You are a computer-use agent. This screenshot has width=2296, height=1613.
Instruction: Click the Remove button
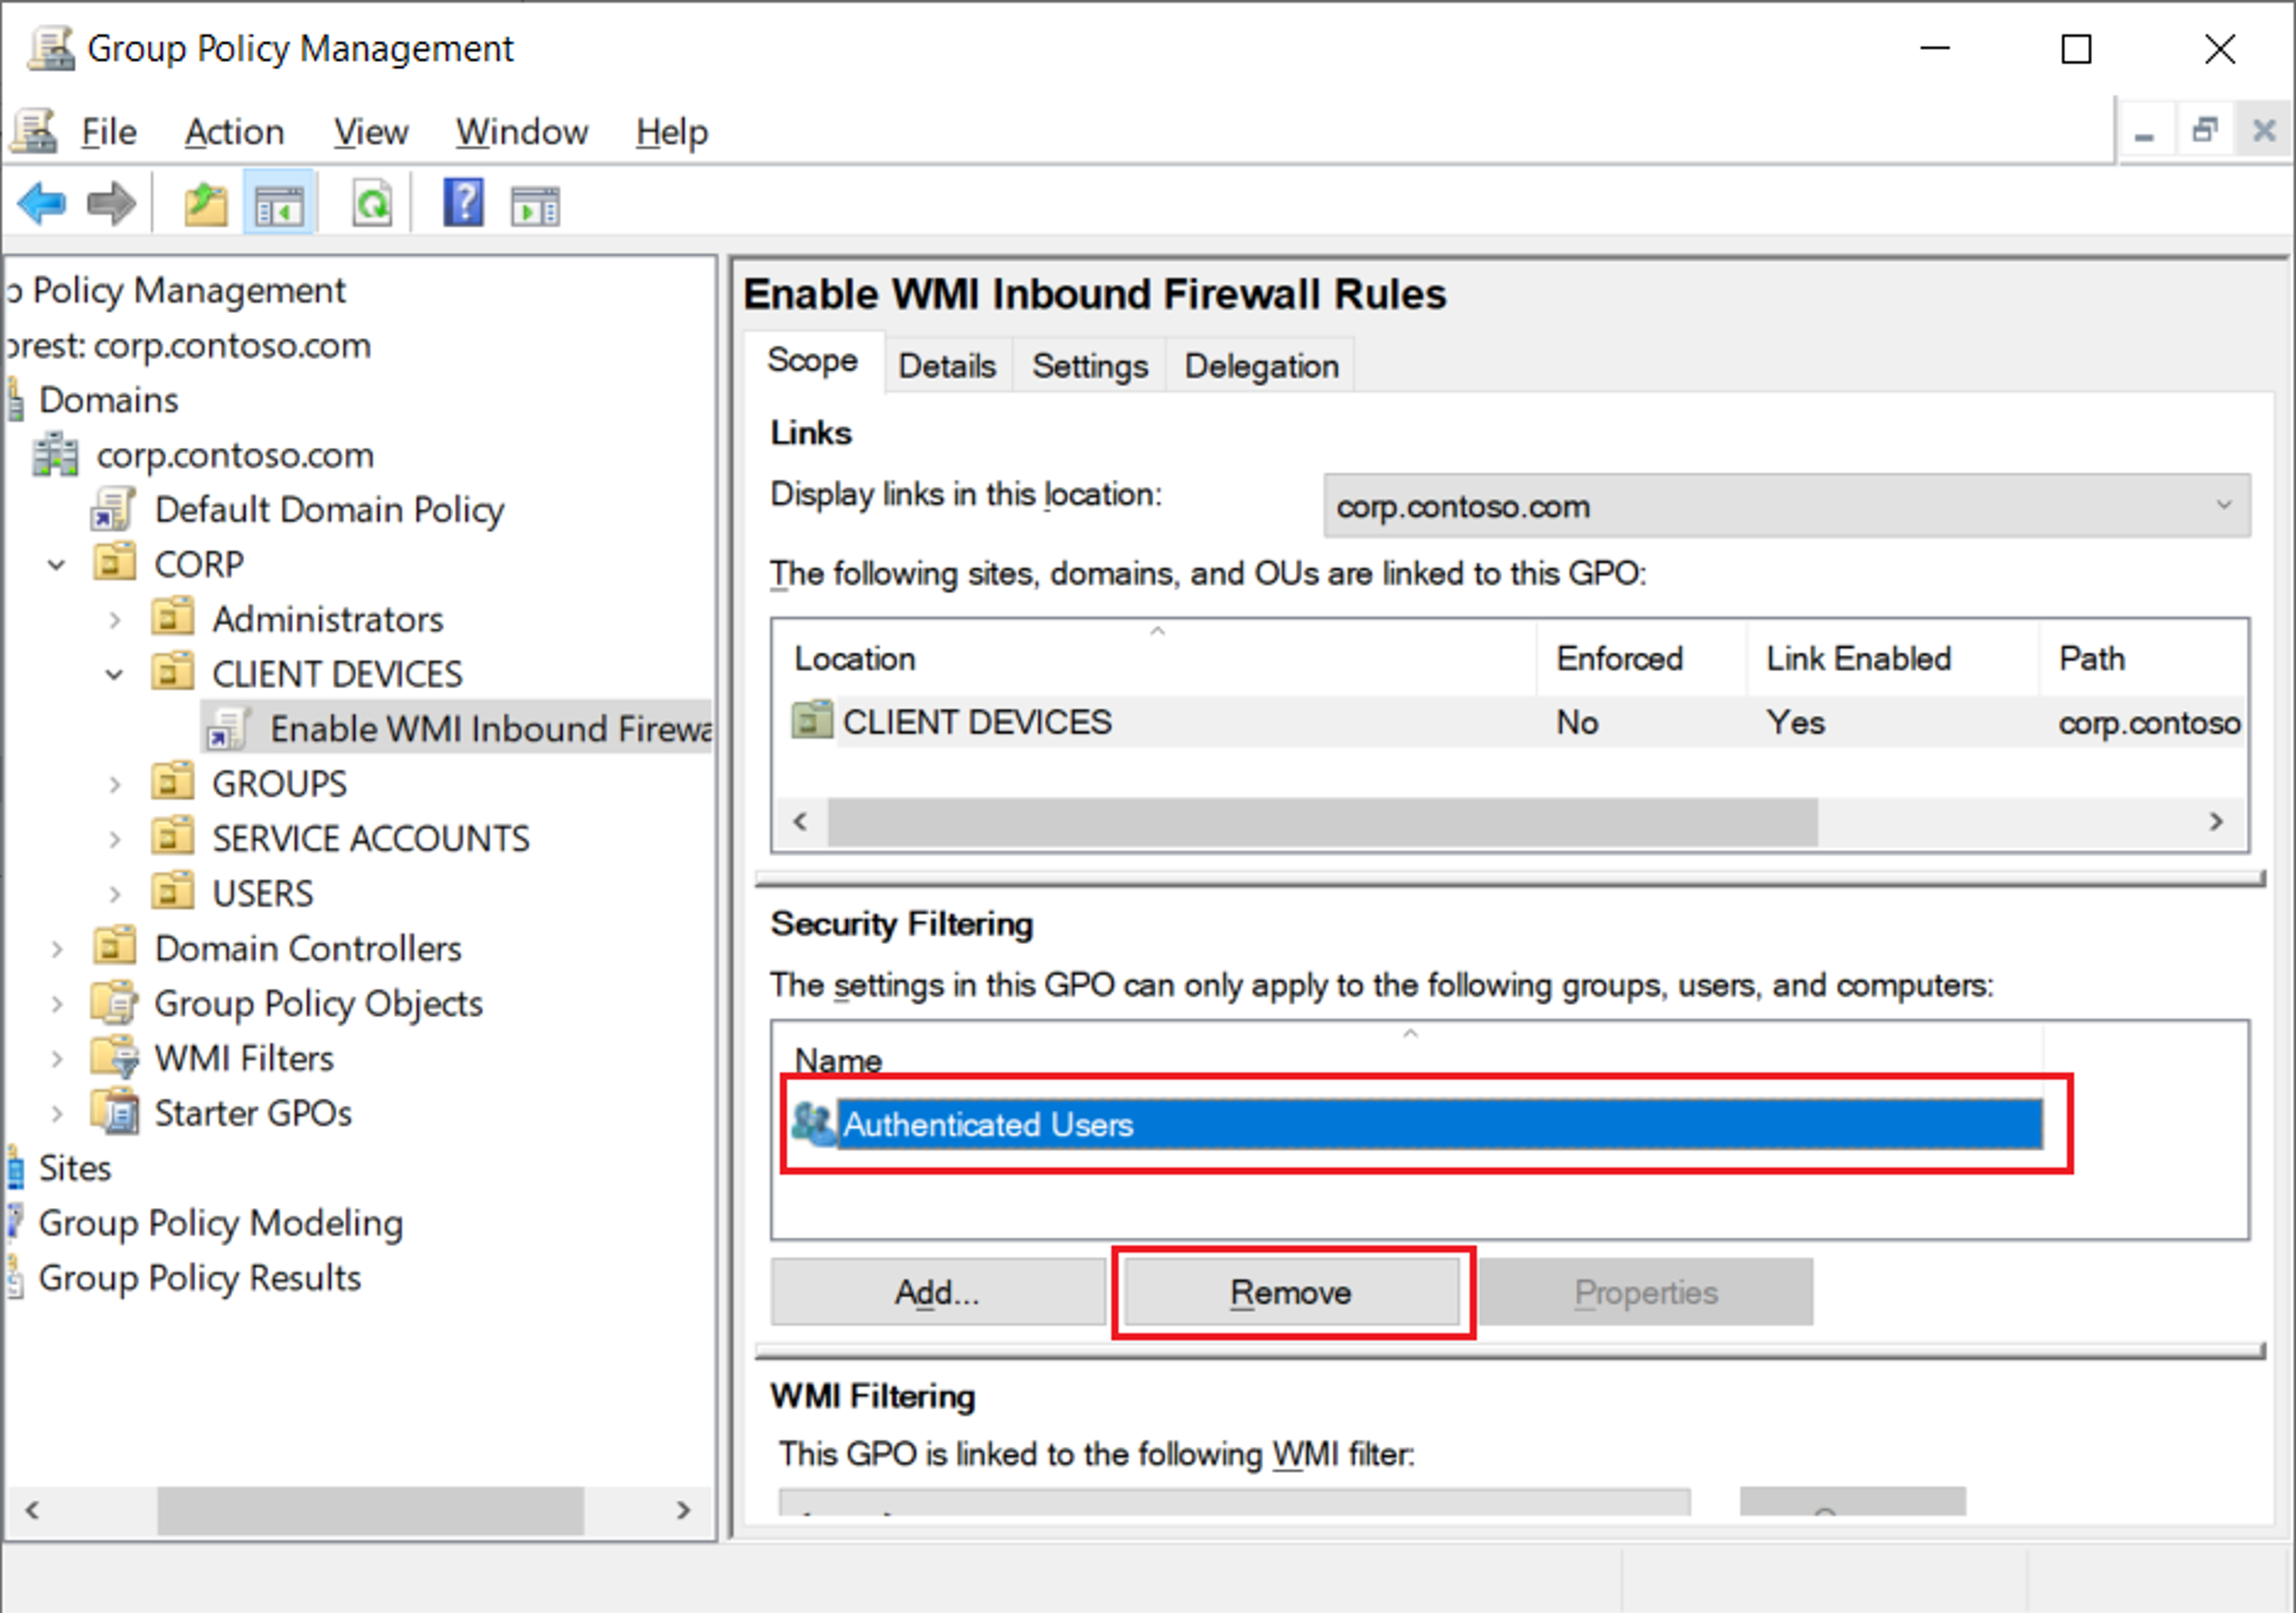pyautogui.click(x=1291, y=1292)
